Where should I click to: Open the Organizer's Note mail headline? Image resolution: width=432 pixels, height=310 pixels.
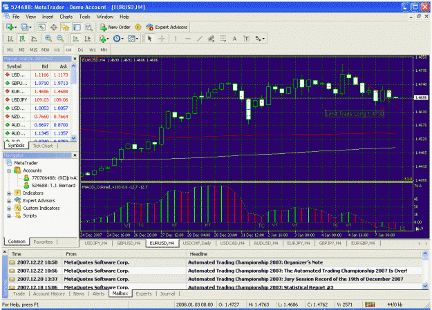255,262
